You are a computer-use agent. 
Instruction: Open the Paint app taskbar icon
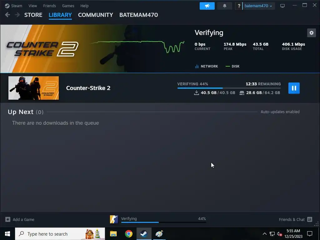[159, 234]
